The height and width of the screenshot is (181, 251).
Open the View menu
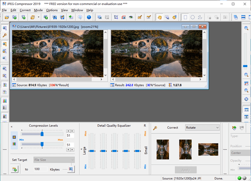click(64, 10)
